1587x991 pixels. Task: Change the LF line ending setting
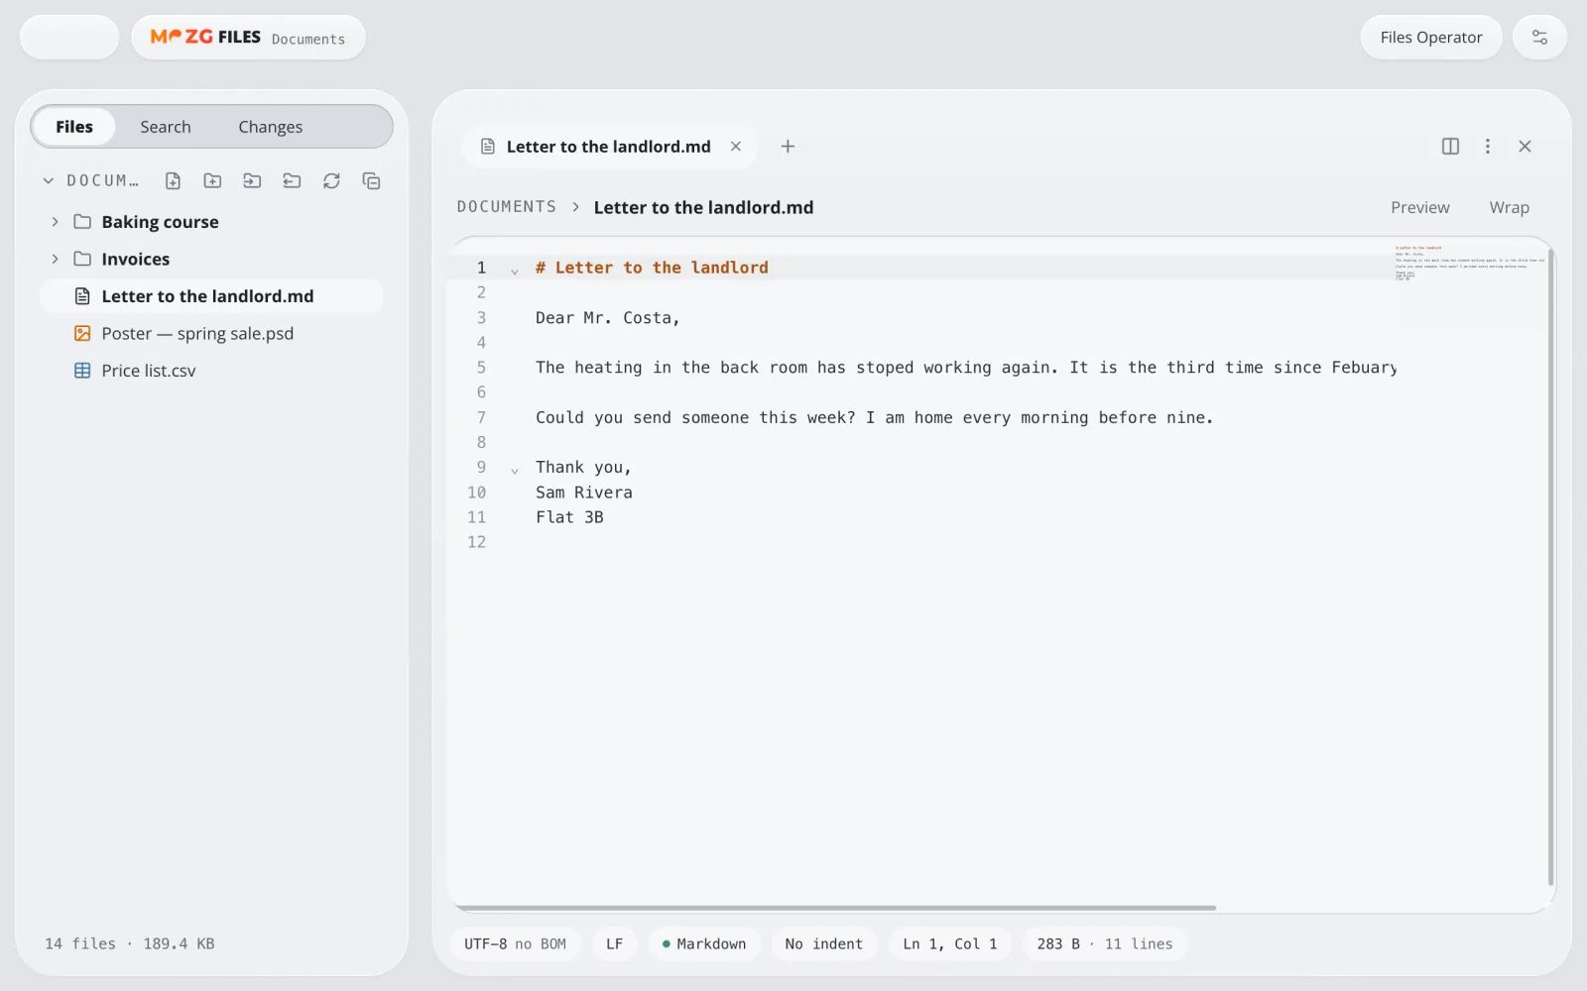click(x=615, y=943)
